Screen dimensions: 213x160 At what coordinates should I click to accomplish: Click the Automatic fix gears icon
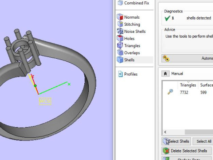[x=166, y=59]
